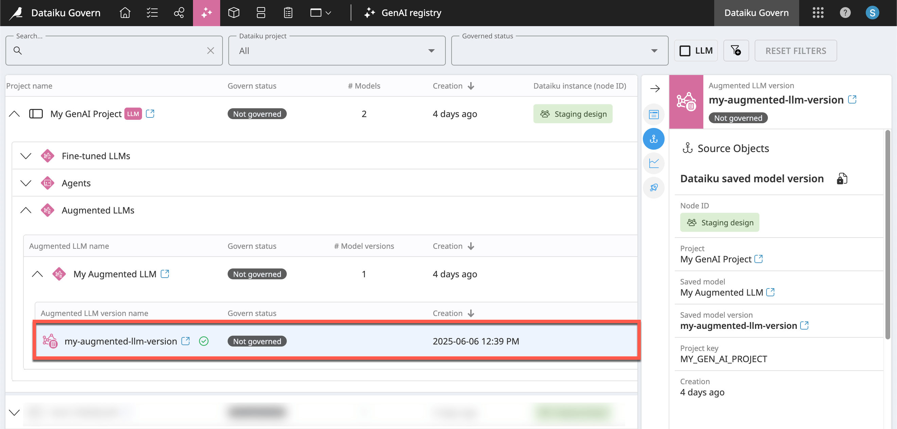Click the lock icon beside saved model version
The image size is (897, 429).
click(x=842, y=179)
